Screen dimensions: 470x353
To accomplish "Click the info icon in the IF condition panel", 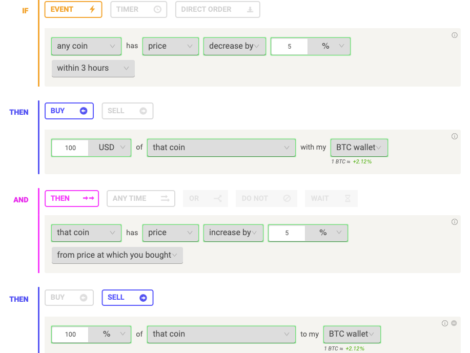I will point(455,35).
